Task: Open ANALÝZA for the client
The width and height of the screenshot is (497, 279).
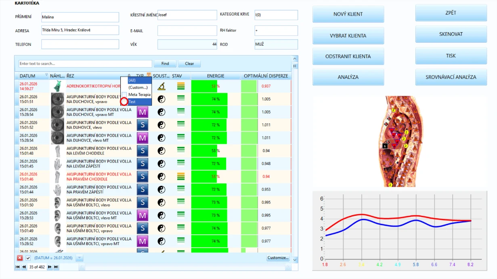Action: click(348, 77)
